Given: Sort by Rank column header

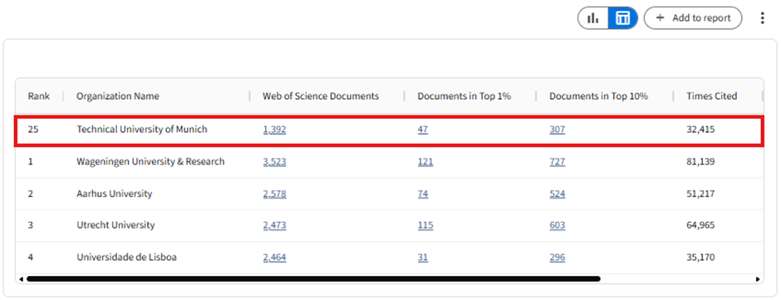Looking at the screenshot, I should point(39,96).
